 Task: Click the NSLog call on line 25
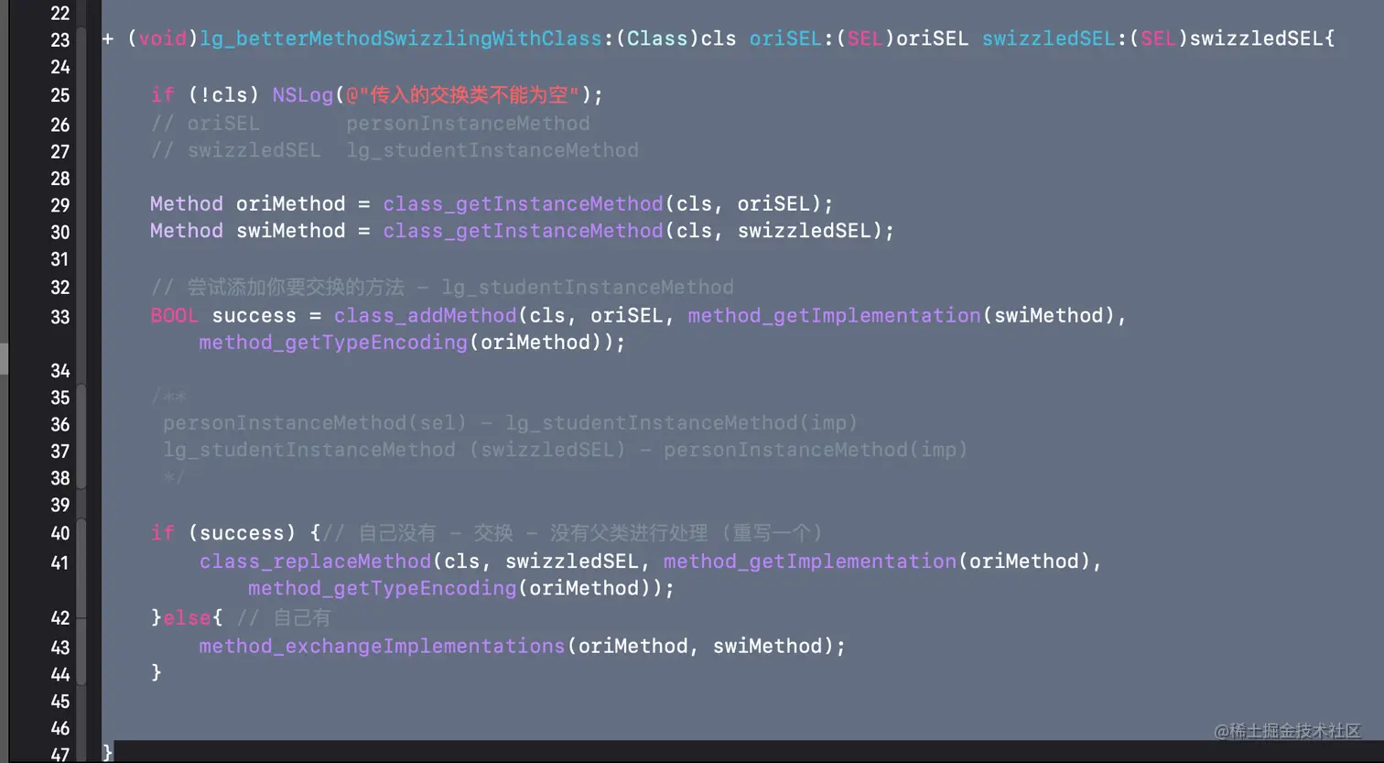tap(302, 95)
